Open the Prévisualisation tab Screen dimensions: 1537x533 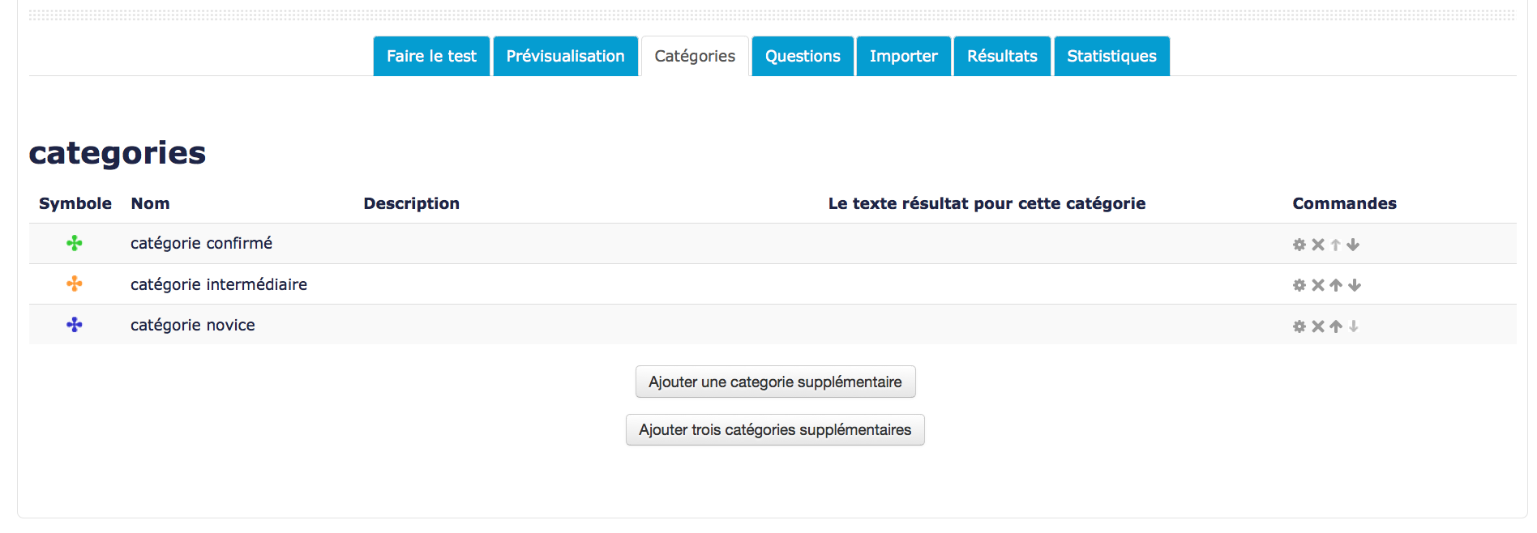[x=565, y=57]
